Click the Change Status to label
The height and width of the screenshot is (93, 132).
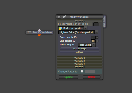(68, 72)
